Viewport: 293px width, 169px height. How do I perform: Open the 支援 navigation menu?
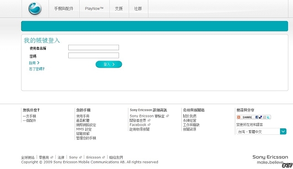click(x=119, y=9)
